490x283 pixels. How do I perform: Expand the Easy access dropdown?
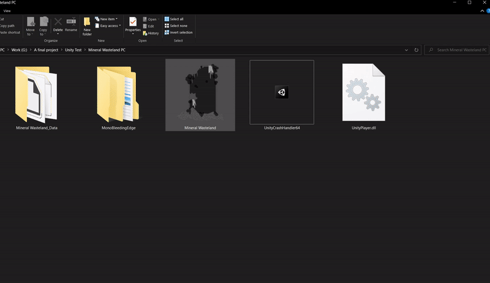108,26
